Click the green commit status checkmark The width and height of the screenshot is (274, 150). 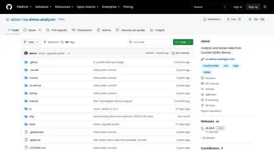click(69, 53)
